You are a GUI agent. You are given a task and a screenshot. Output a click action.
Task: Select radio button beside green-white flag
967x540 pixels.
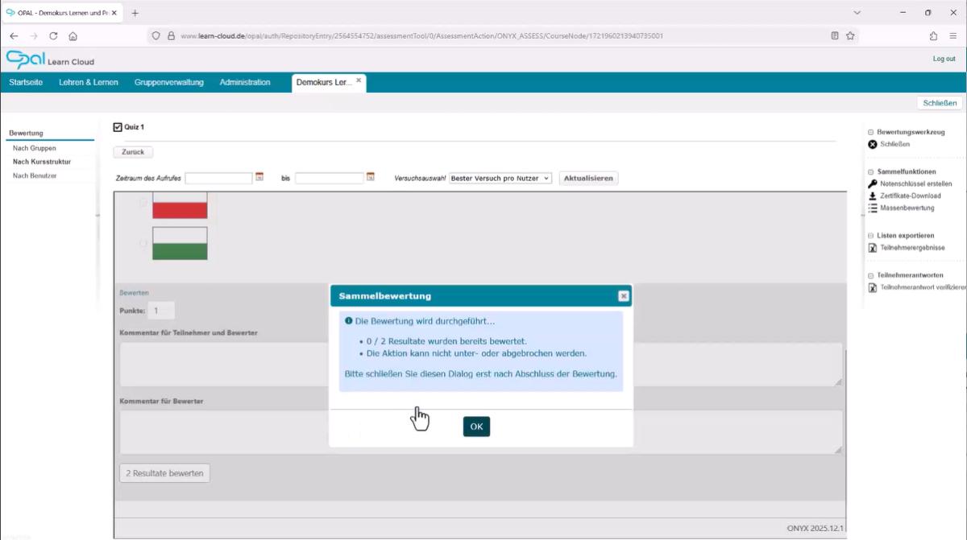(143, 242)
